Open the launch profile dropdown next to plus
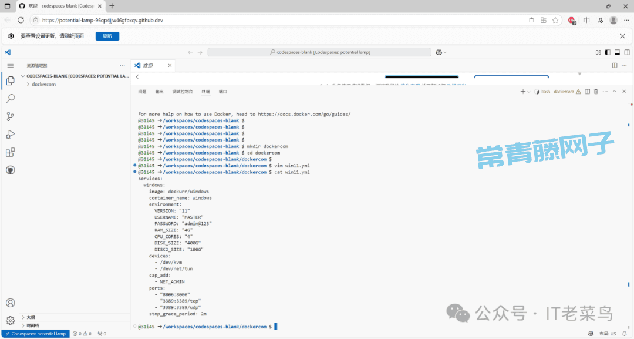Screen dimensions: 634x339 [x=529, y=92]
